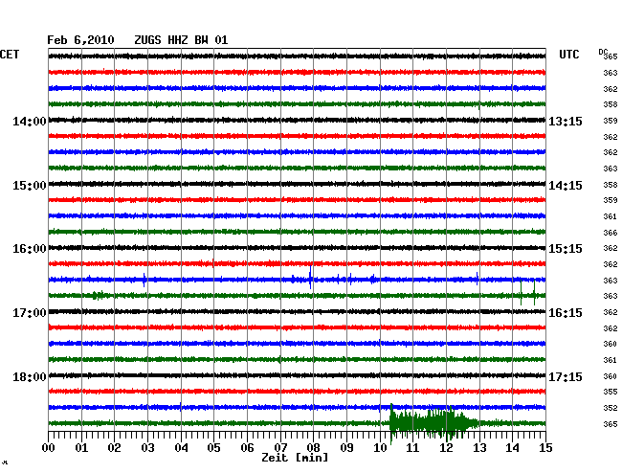This screenshot has width=622, height=473.
Task: Click the UTC time label "15:15"
Action: 566,249
